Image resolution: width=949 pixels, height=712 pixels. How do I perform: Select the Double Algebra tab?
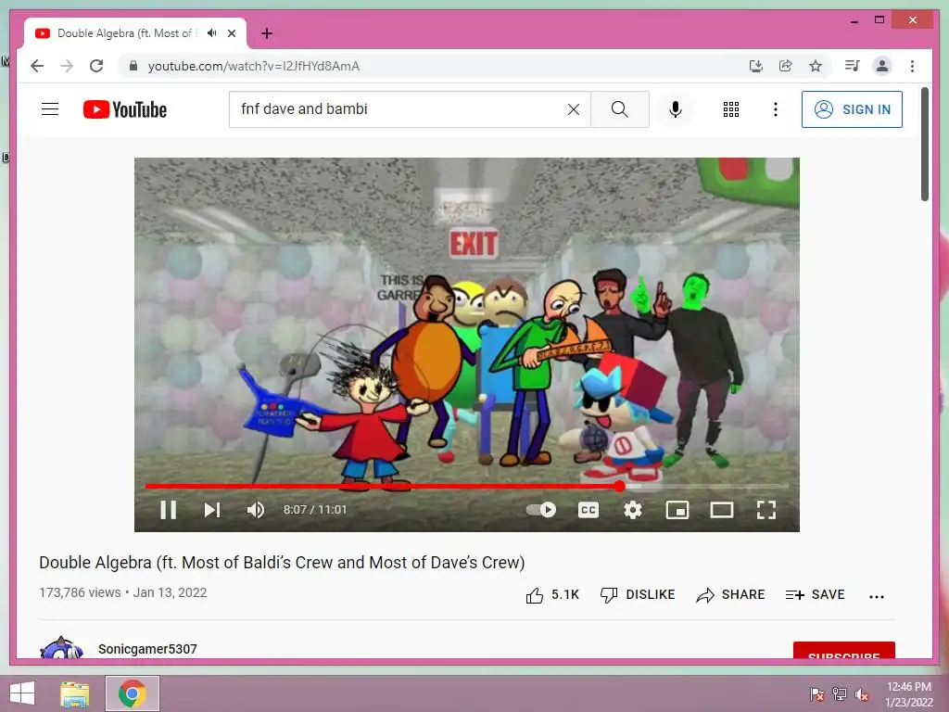click(135, 33)
